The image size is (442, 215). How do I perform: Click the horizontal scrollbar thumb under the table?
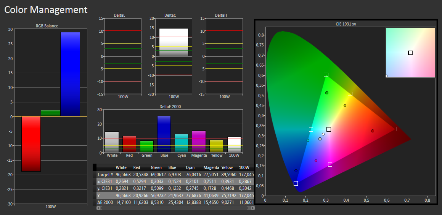174,208
